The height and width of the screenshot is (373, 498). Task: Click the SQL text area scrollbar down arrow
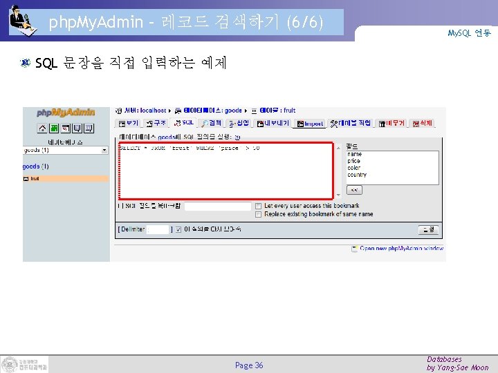[338, 195]
